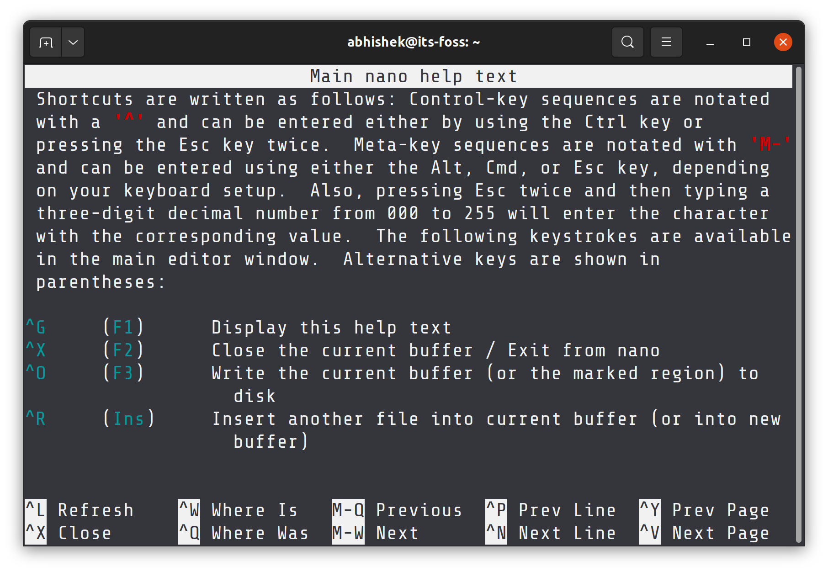This screenshot has height=572, width=828.
Task: Click the 'Main nano help text' header
Action: 413,76
